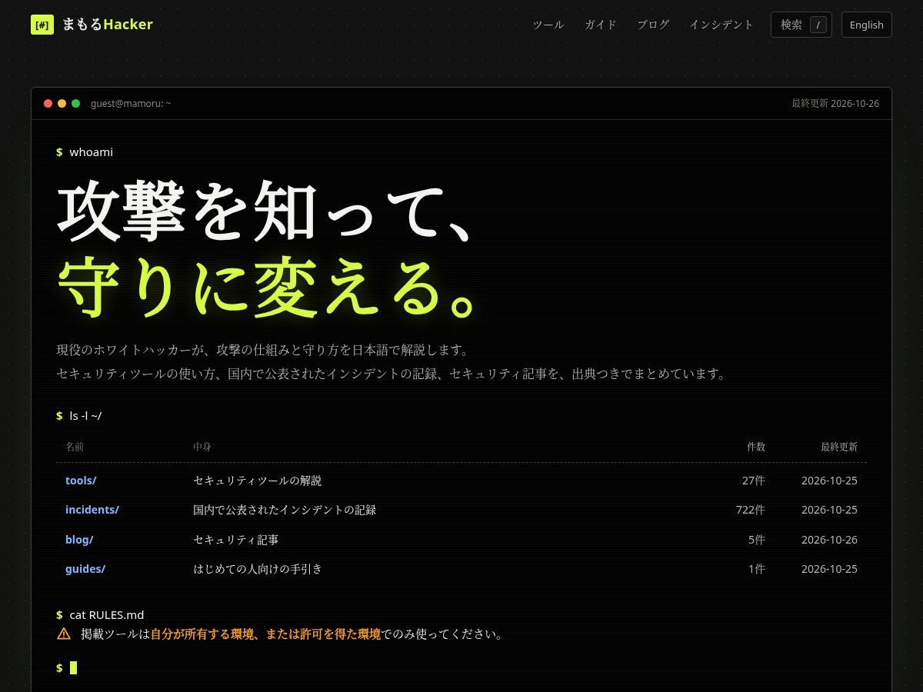
Task: Click the 27件 count cell
Action: (x=754, y=481)
